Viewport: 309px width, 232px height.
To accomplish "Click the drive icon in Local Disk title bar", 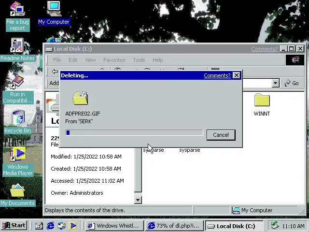I will 49,49.
